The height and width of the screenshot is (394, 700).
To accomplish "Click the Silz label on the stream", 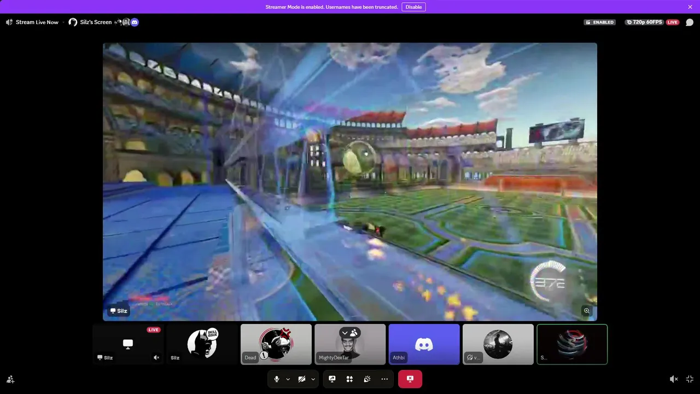I will pyautogui.click(x=119, y=311).
